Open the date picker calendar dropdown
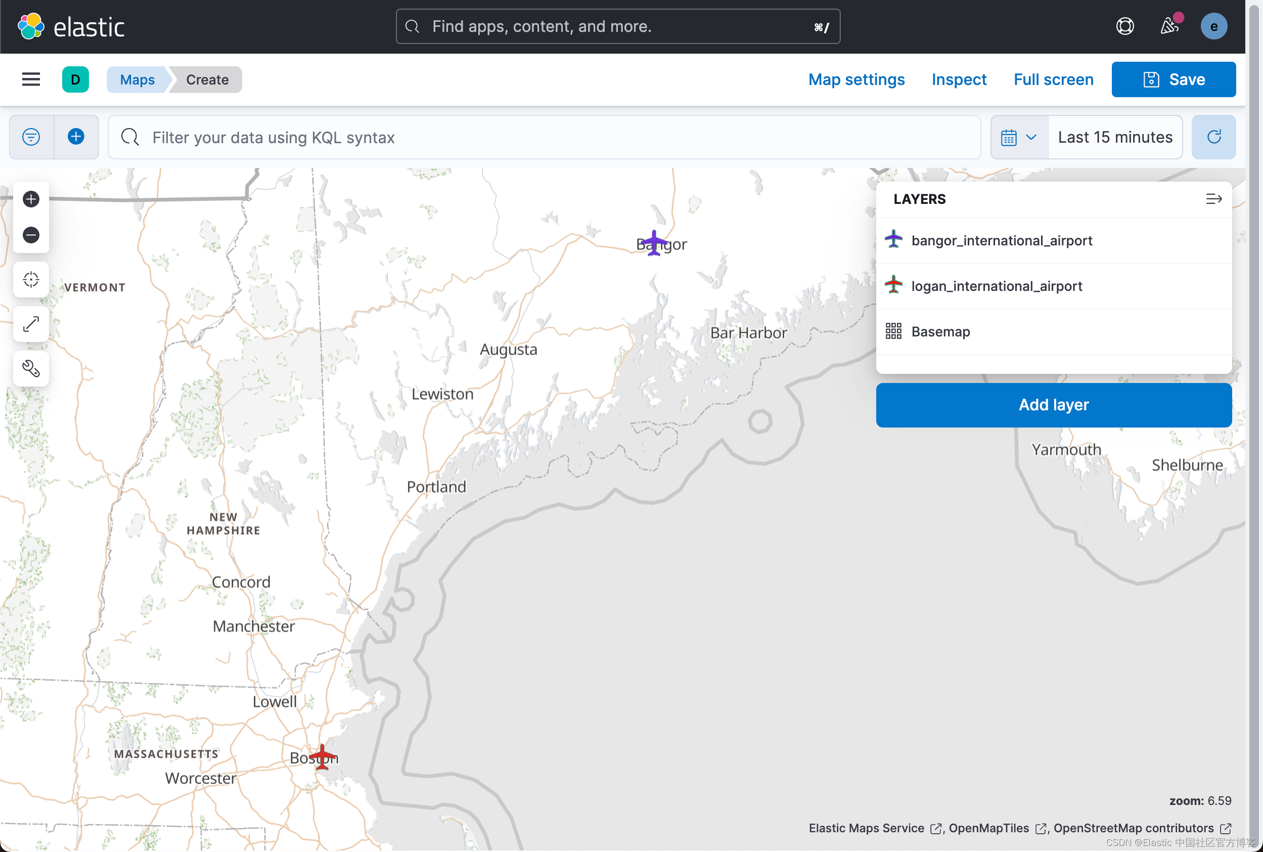 point(1019,137)
